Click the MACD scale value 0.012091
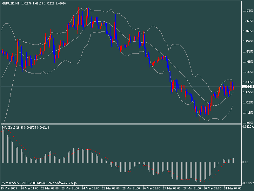Viewport: 254px width, 191px height. [x=248, y=126]
